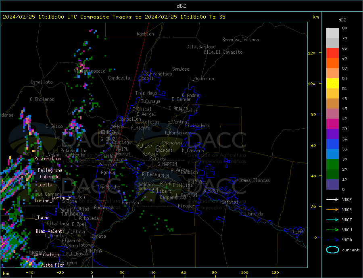The height and width of the screenshot is (278, 363).
Task: Click the 80 value at top of color scale
Action: click(344, 28)
